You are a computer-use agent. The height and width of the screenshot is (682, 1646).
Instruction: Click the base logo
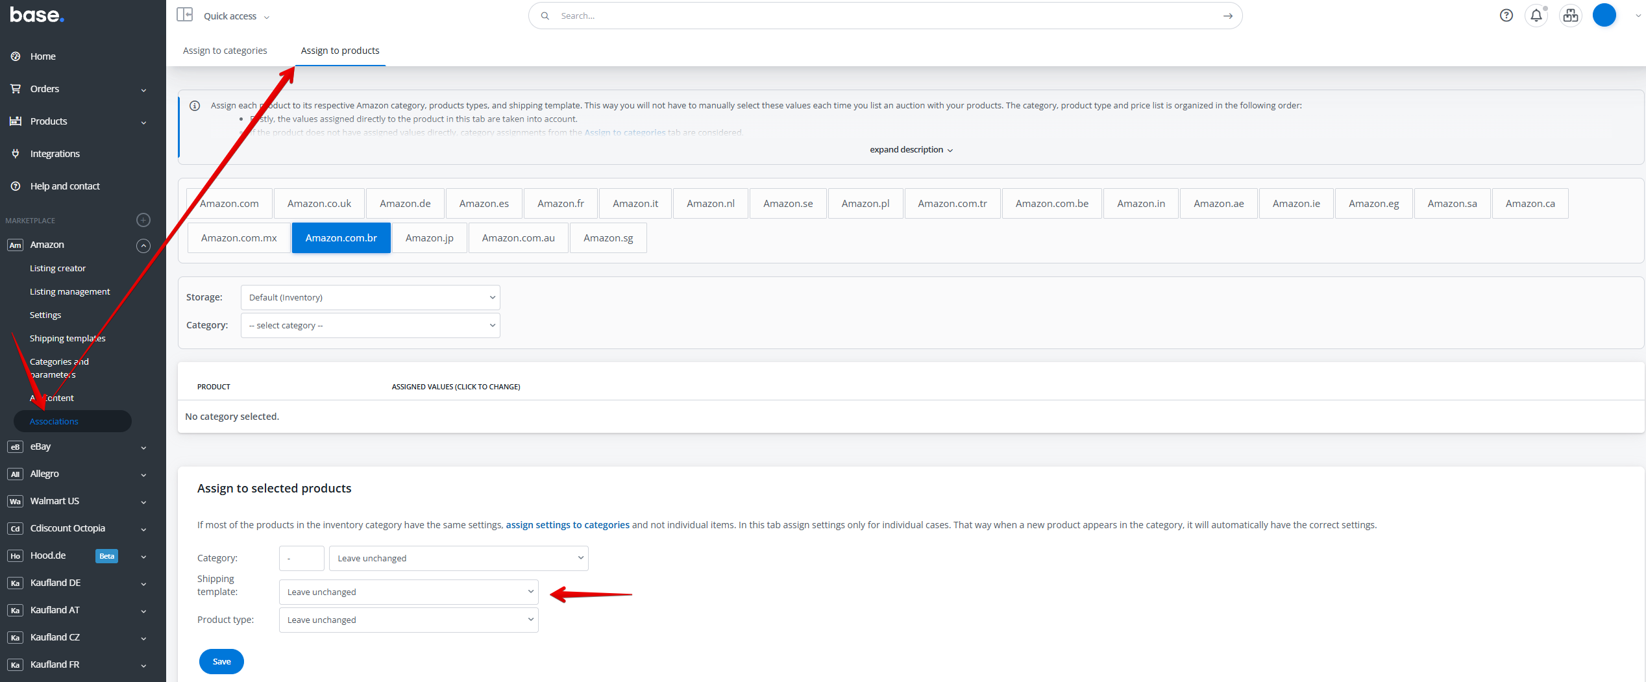[36, 16]
